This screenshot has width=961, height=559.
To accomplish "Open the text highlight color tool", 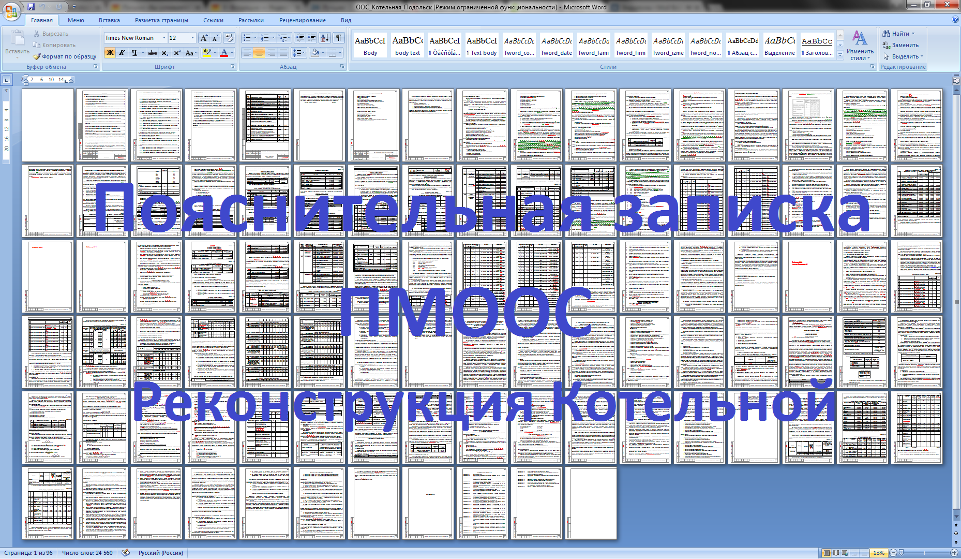I will pyautogui.click(x=206, y=53).
